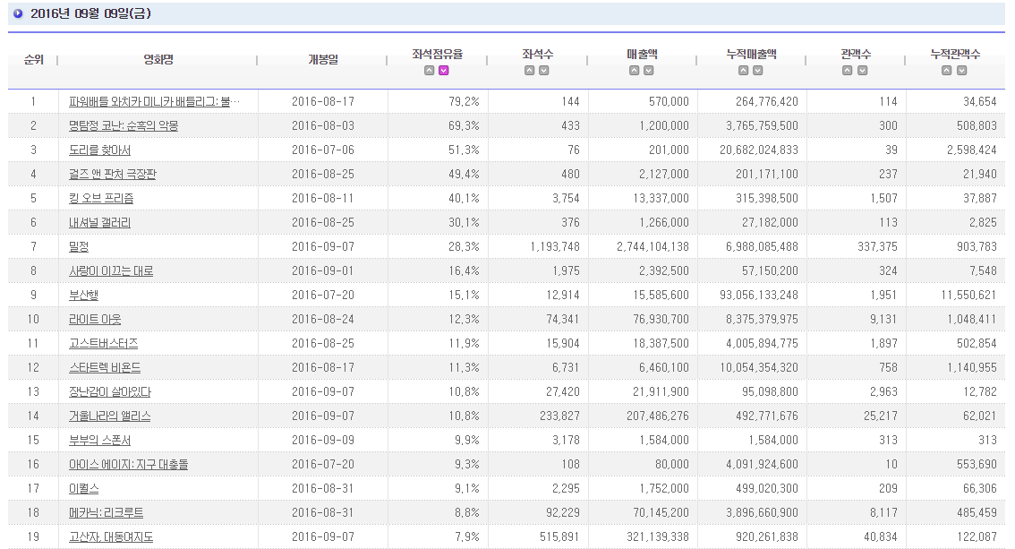Image resolution: width=1015 pixels, height=549 pixels.
Task: Sort 관객수 column descending
Action: coord(862,71)
